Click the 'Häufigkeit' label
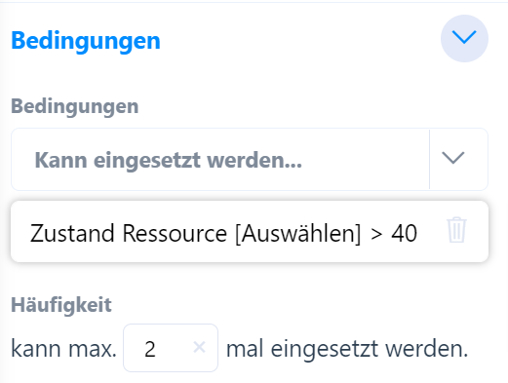The height and width of the screenshot is (383, 508). click(61, 305)
